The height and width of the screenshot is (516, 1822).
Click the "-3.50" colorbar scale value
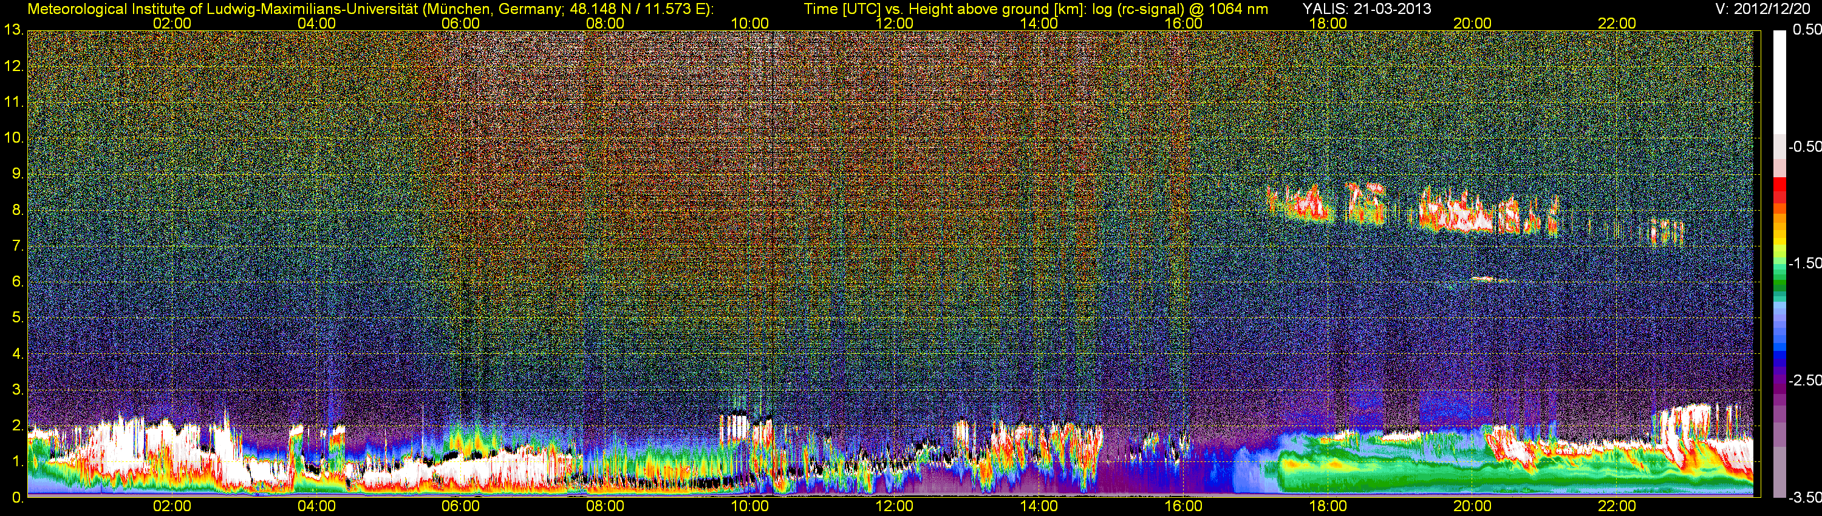1804,498
